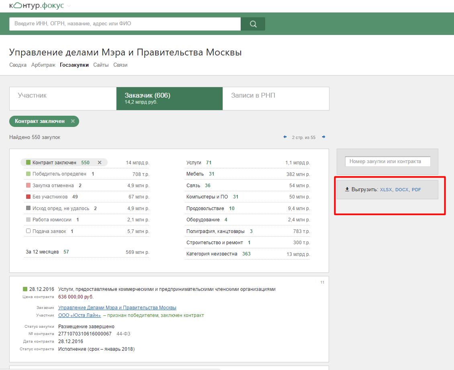Click contract number 2771070310616000067

85,334
